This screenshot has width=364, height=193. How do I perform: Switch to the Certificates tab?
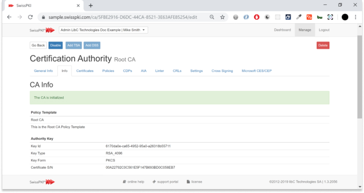(85, 71)
